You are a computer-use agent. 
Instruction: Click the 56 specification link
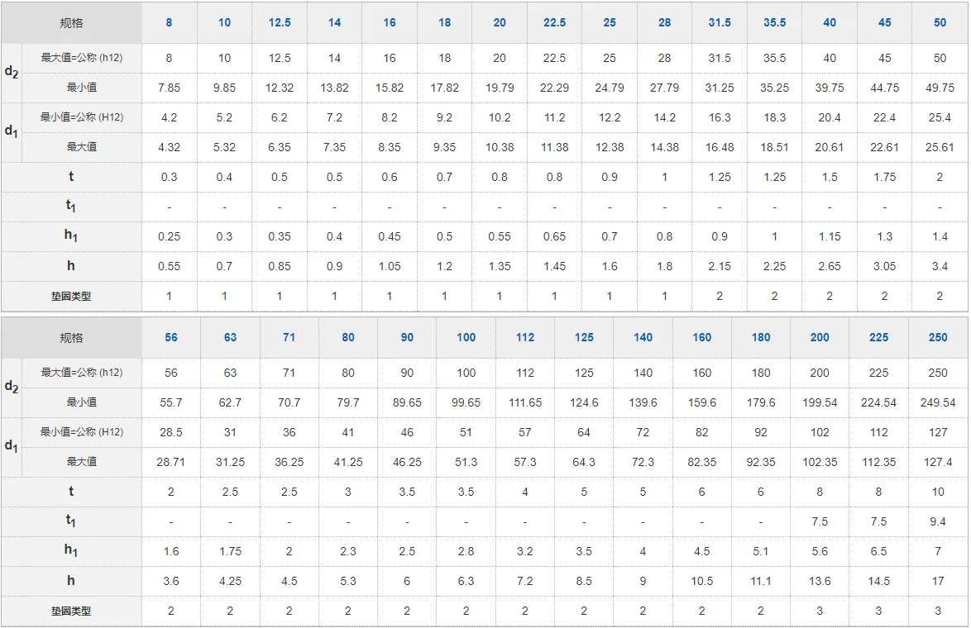(171, 337)
